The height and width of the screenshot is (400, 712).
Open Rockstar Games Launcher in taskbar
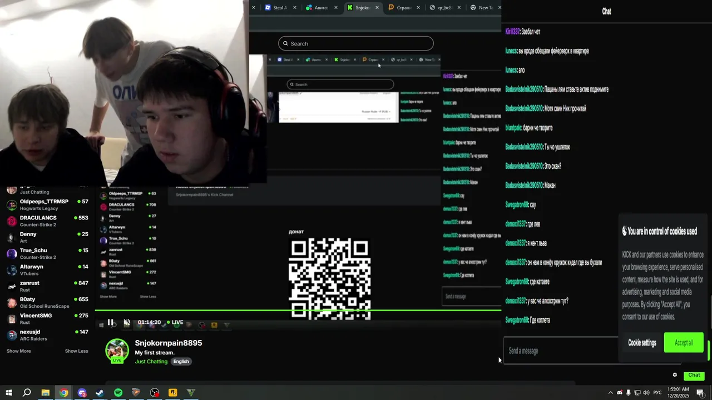[x=173, y=393]
